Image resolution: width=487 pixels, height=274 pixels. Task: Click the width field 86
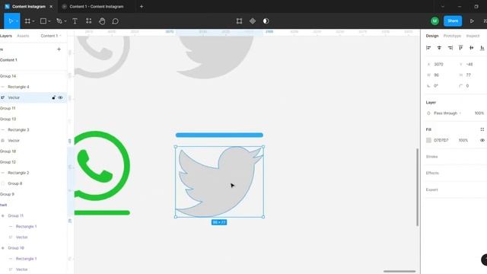(437, 75)
